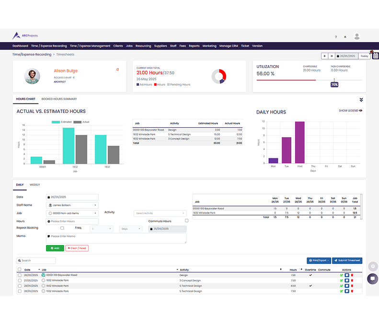This screenshot has height=325, width=379.
Task: Open the chat bubble widget
Action: point(372,279)
